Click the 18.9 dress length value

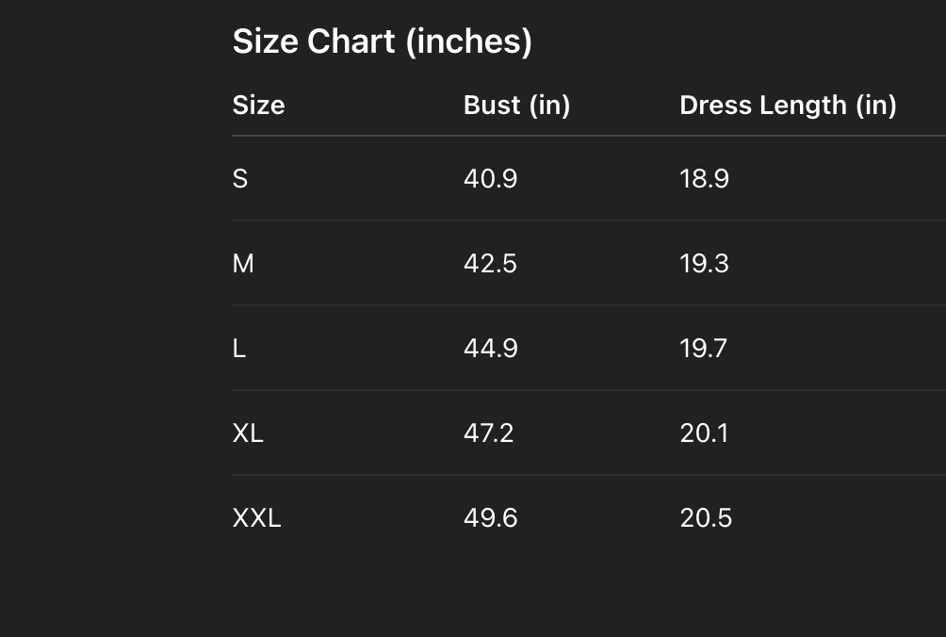(x=704, y=178)
